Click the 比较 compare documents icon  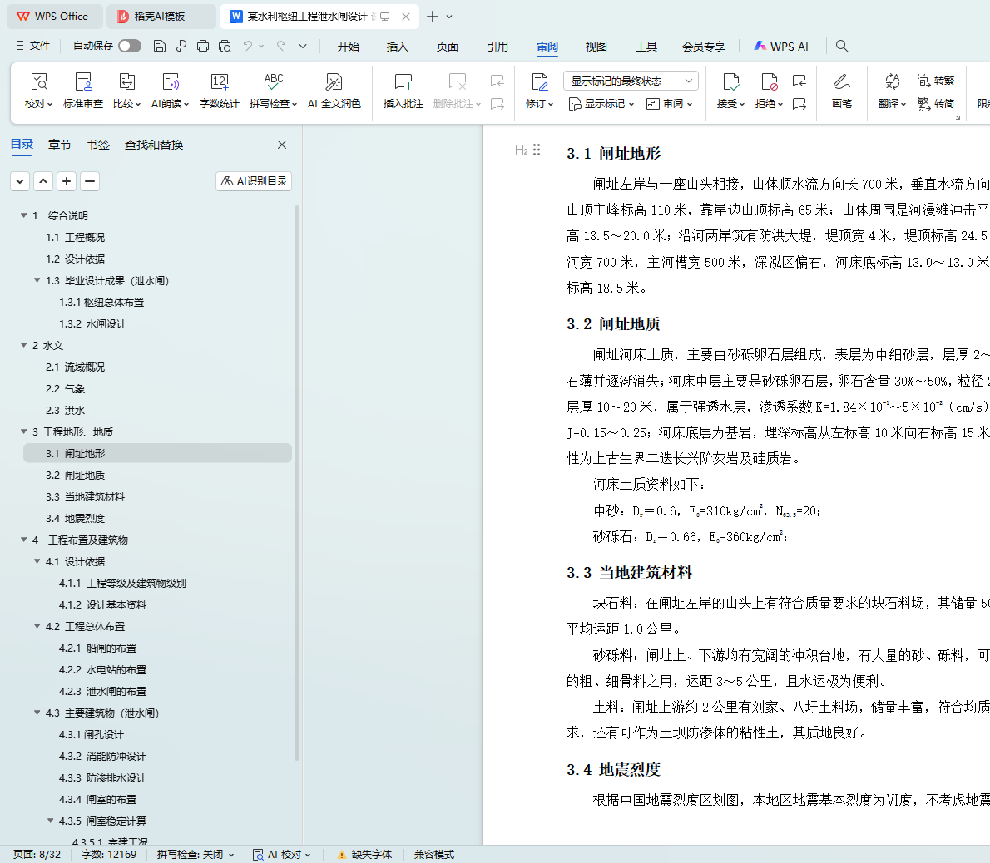coord(126,82)
